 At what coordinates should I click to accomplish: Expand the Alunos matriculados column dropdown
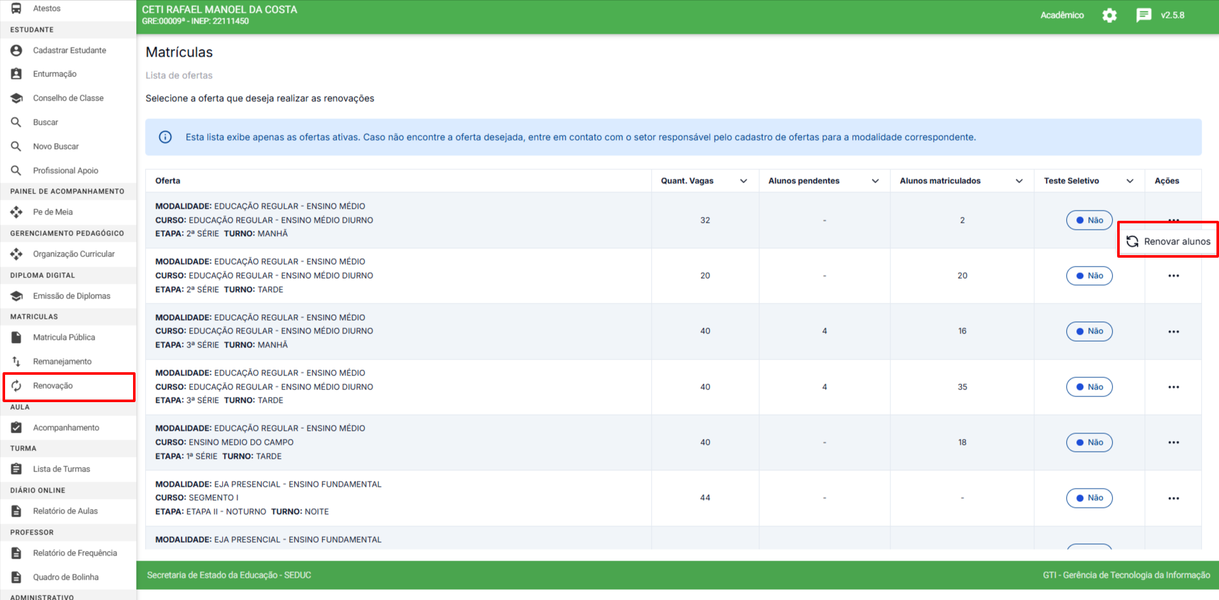click(1019, 181)
